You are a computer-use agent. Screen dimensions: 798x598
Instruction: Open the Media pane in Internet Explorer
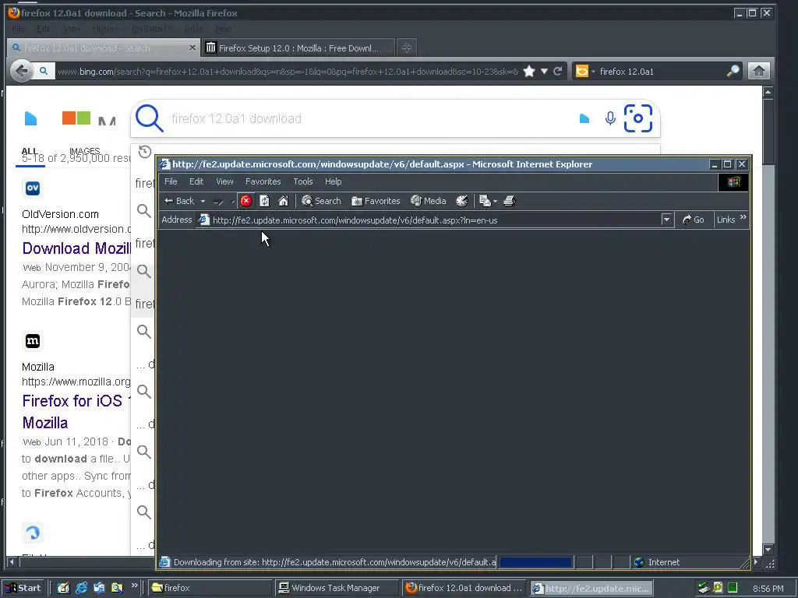click(429, 201)
